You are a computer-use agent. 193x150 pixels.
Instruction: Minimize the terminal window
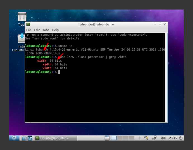pyautogui.click(x=155, y=24)
